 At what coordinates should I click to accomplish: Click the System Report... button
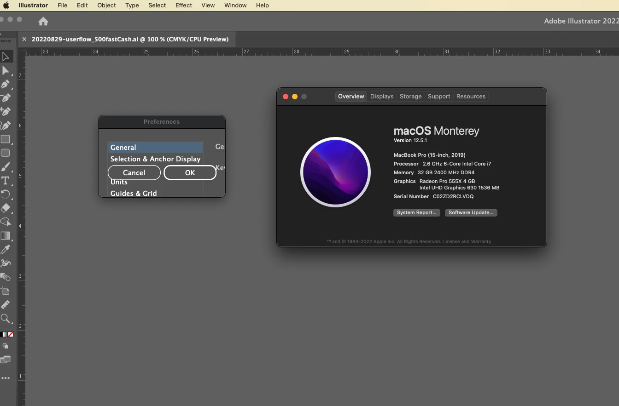point(417,212)
